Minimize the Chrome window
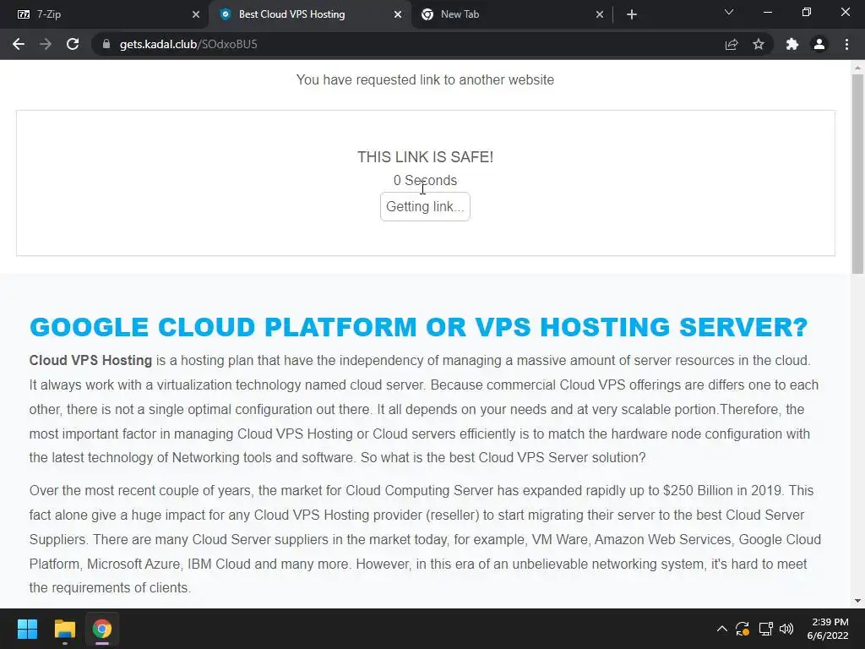The height and width of the screenshot is (649, 865). [x=767, y=12]
